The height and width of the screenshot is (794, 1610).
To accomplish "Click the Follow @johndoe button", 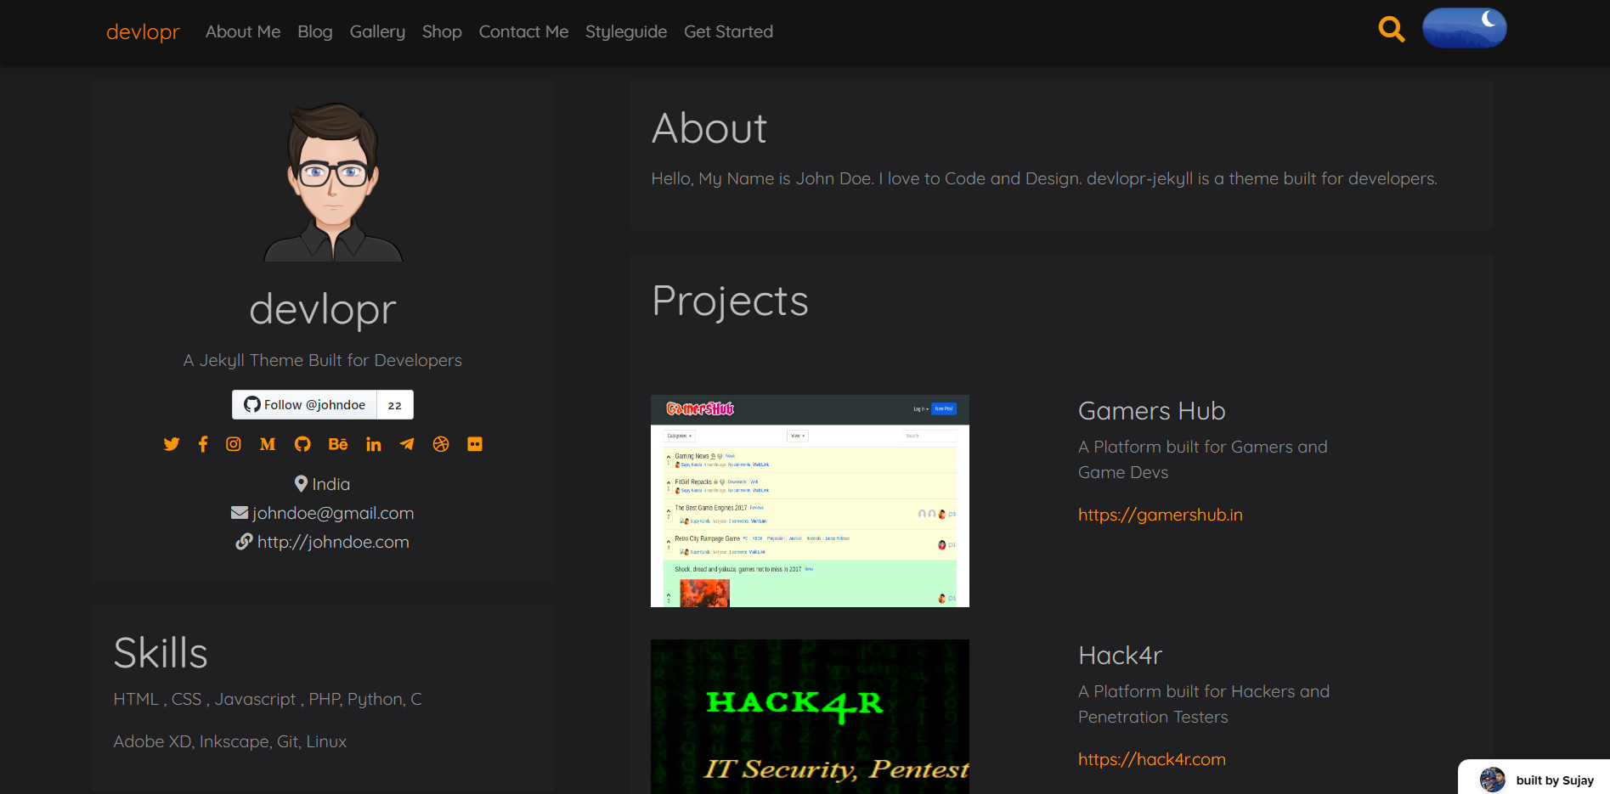I will tap(304, 404).
